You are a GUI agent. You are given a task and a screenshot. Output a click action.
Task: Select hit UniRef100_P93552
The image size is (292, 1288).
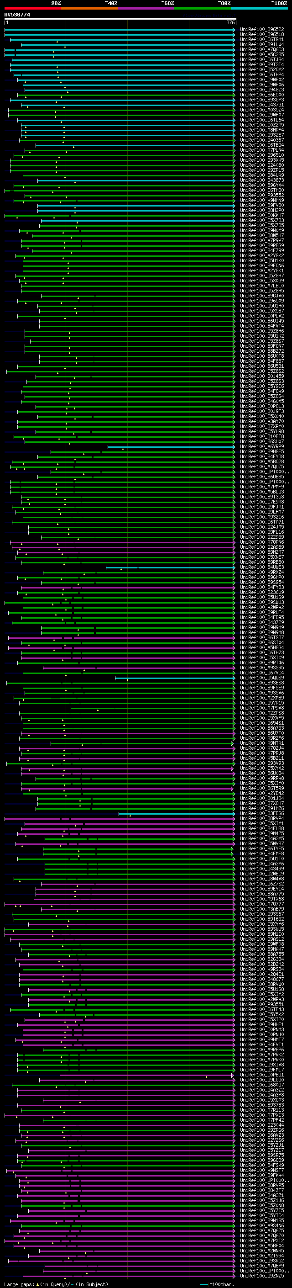click(x=262, y=196)
